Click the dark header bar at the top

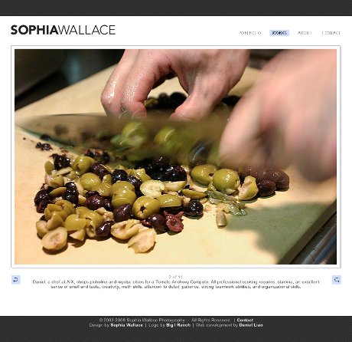[176, 8]
